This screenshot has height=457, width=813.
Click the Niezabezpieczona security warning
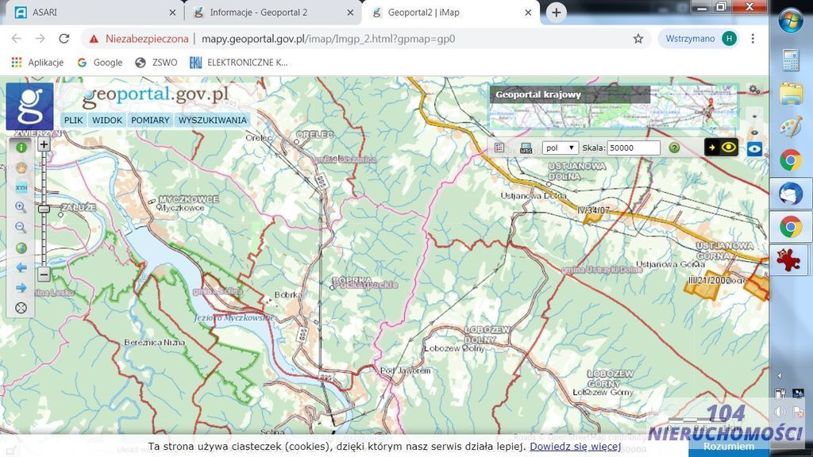tap(139, 39)
